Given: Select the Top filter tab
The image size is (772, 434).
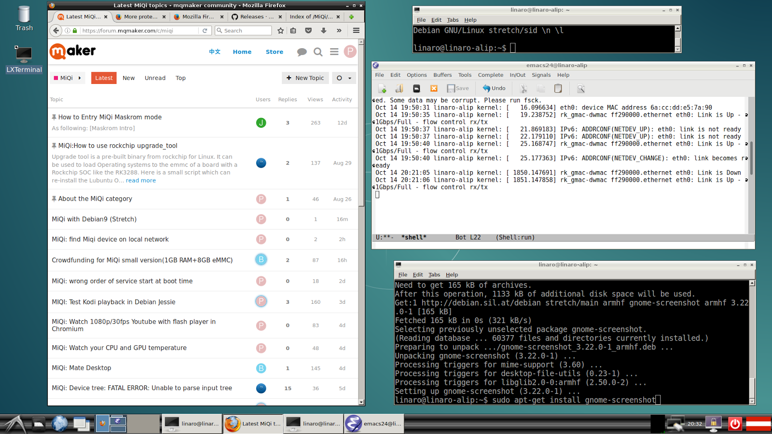Looking at the screenshot, I should pyautogui.click(x=180, y=78).
